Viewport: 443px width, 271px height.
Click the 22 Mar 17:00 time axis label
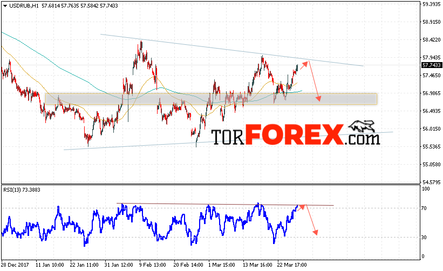click(292, 265)
